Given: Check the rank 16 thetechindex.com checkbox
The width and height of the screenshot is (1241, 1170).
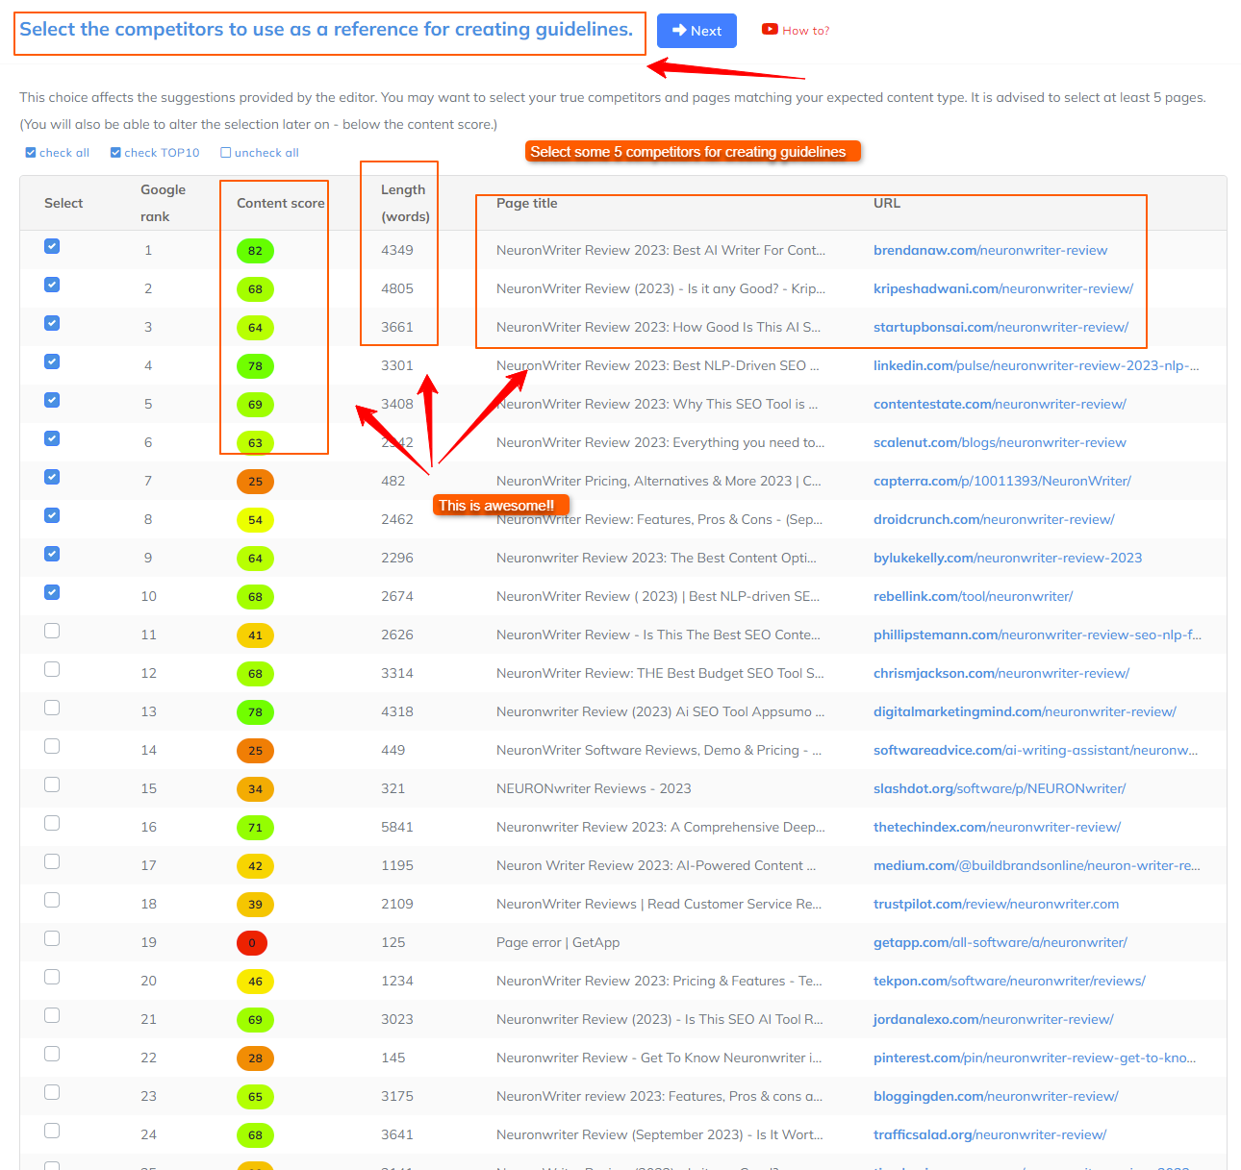Looking at the screenshot, I should click(x=52, y=823).
